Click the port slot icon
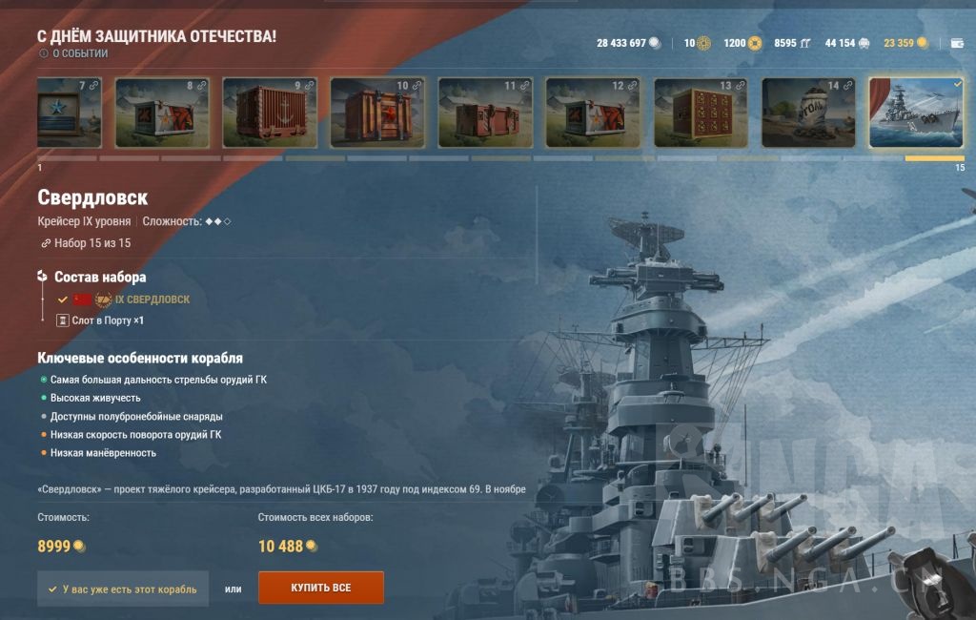This screenshot has width=976, height=620. pos(62,320)
